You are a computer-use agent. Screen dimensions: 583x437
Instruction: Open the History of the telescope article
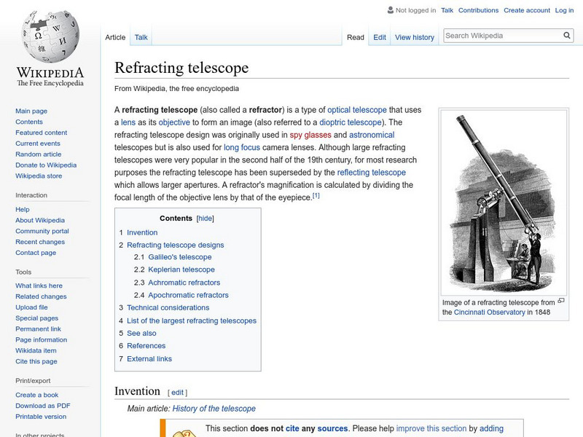(214, 409)
